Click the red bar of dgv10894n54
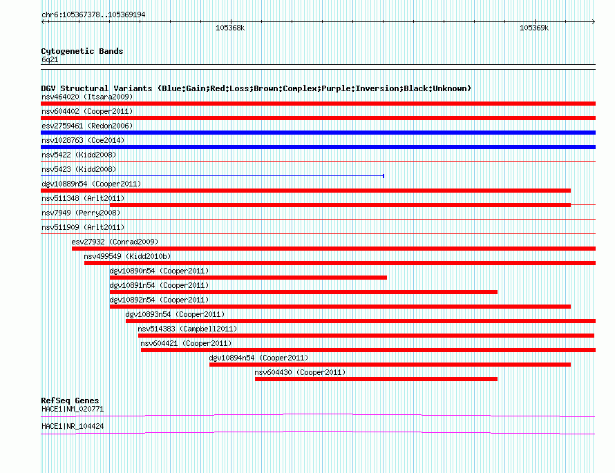 tap(390, 365)
